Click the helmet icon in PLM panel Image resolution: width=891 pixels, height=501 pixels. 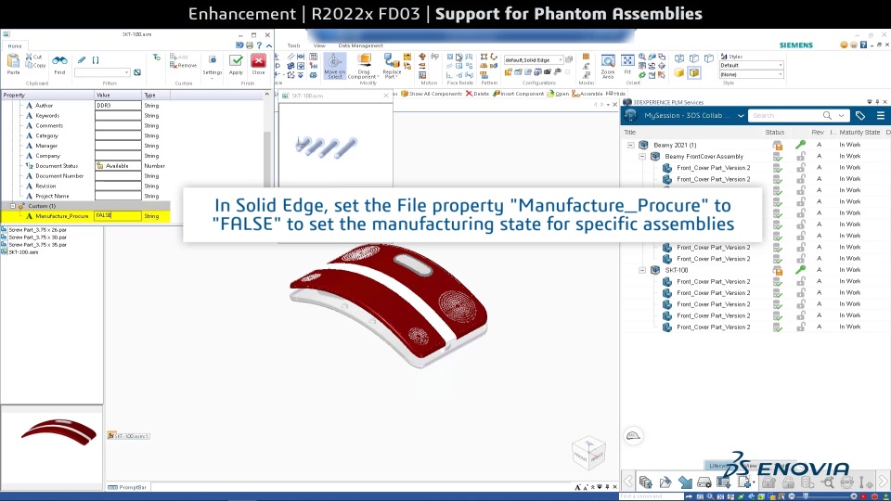coord(633,436)
